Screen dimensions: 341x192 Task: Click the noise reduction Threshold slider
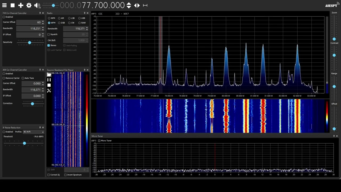tap(24, 143)
